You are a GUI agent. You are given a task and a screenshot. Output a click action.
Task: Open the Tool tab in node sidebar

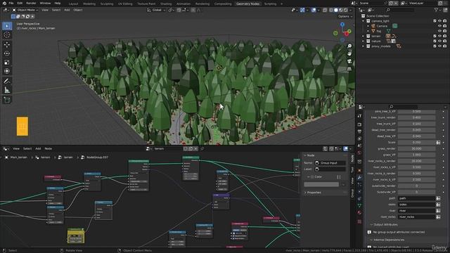pyautogui.click(x=352, y=169)
